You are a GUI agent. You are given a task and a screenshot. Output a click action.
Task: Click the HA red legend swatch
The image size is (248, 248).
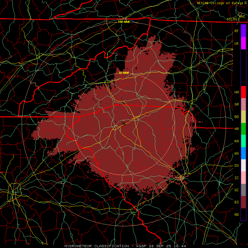[x=243, y=92]
